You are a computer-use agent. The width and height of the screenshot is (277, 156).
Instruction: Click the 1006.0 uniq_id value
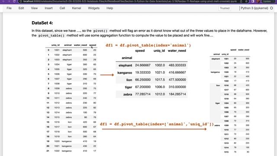tap(160, 87)
